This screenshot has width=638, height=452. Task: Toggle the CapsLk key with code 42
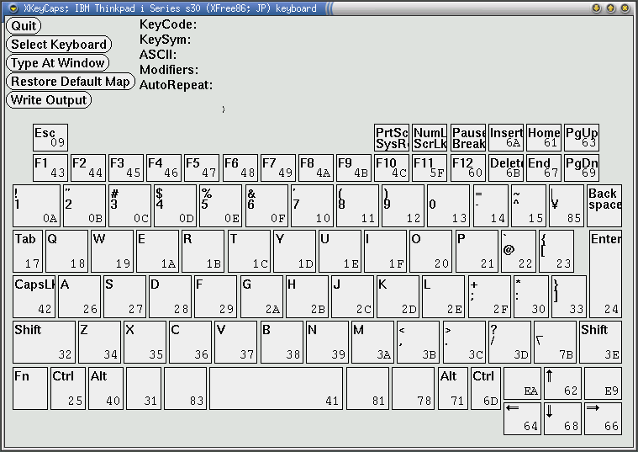point(34,297)
